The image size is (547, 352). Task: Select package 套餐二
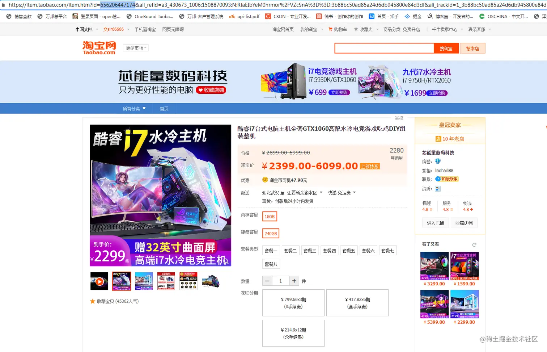click(290, 251)
